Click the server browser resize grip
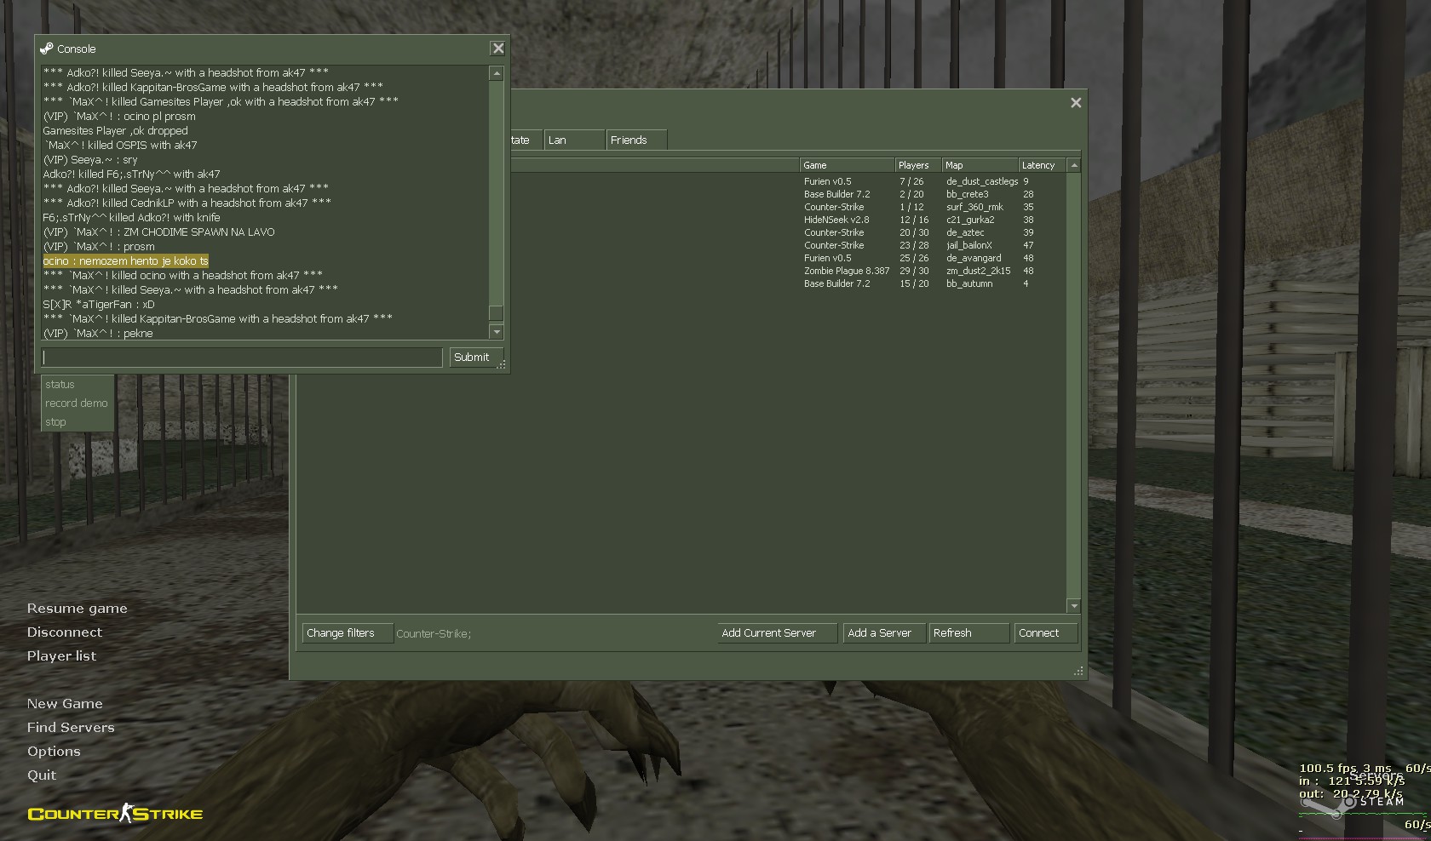This screenshot has height=841, width=1431. pos(1078,671)
